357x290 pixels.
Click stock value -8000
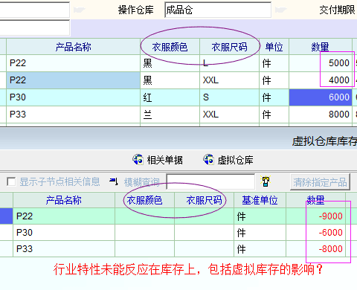(316, 249)
